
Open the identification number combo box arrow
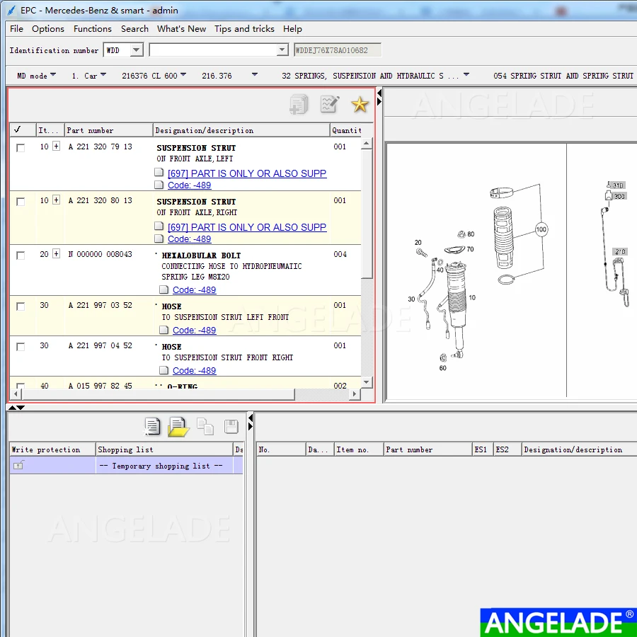[x=282, y=50]
